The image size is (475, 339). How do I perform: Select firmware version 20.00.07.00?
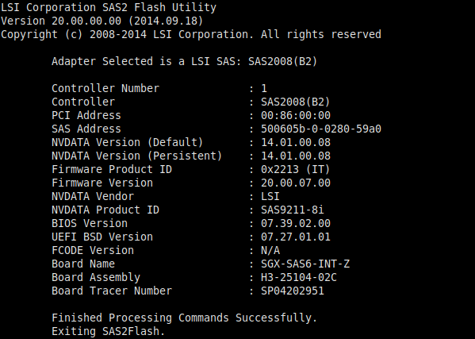point(296,183)
